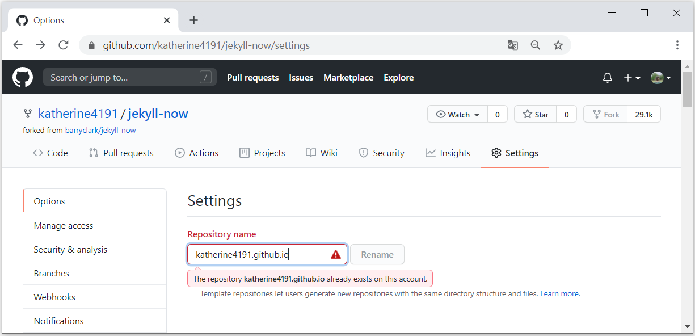
Task: Open Issues in top navigation
Action: point(301,78)
